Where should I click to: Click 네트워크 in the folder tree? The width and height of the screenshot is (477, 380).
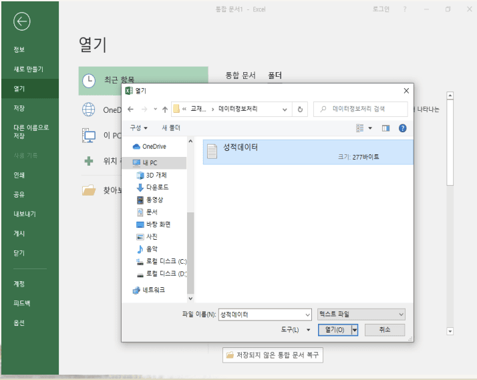153,290
